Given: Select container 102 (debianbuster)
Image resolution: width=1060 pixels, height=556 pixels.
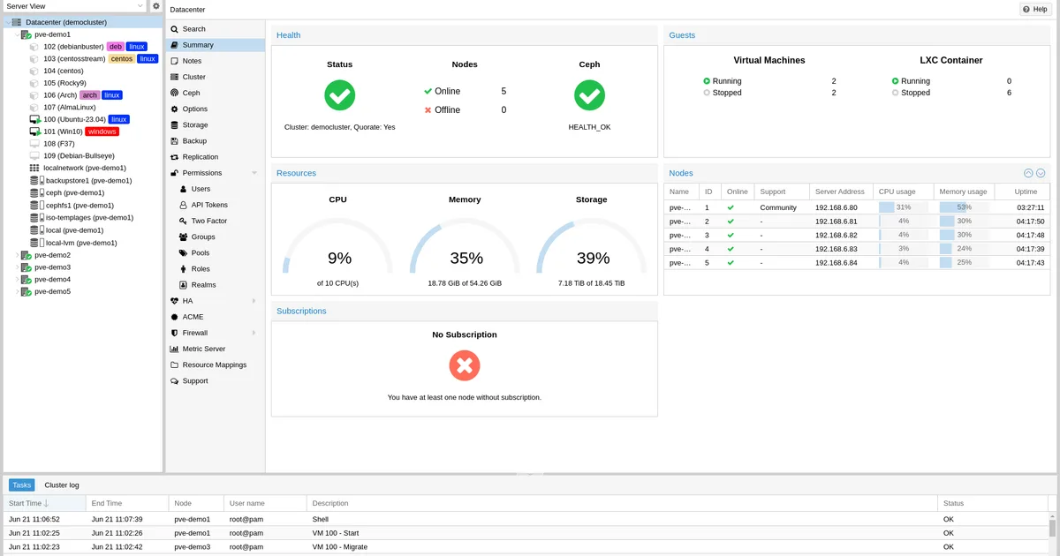Looking at the screenshot, I should click(73, 47).
